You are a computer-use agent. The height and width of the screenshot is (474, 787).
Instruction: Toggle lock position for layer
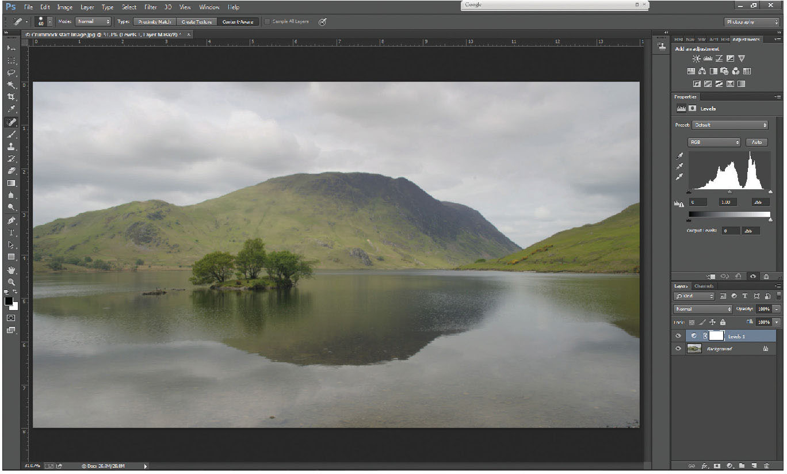click(712, 322)
